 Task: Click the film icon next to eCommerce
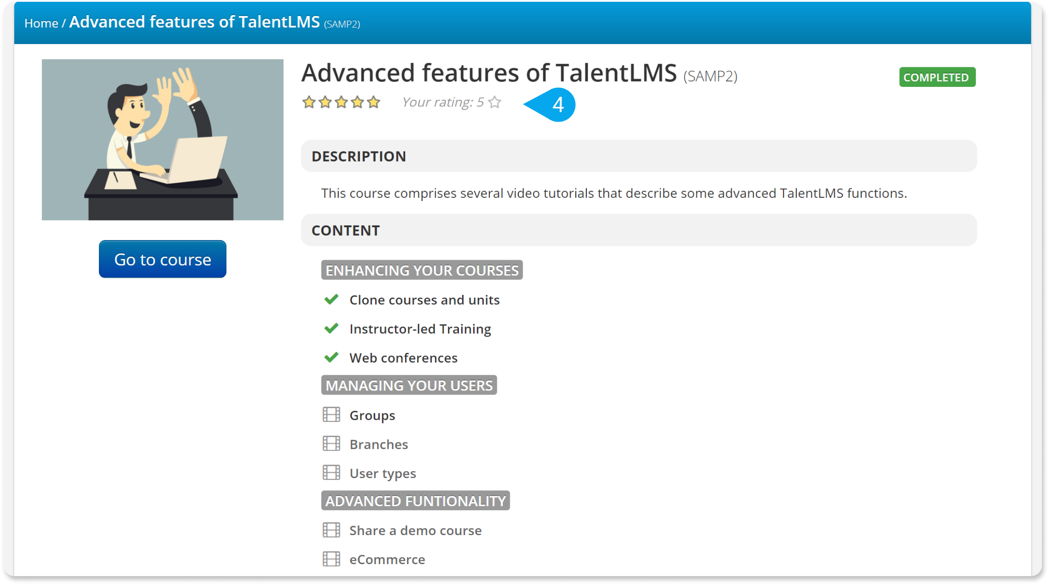[x=331, y=559]
